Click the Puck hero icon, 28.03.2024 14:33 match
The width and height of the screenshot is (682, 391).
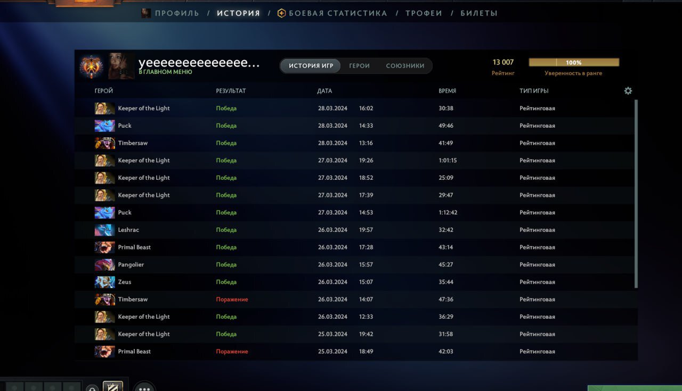pos(104,126)
